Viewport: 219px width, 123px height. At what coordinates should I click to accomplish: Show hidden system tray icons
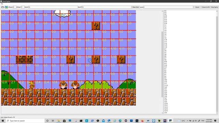(188, 121)
